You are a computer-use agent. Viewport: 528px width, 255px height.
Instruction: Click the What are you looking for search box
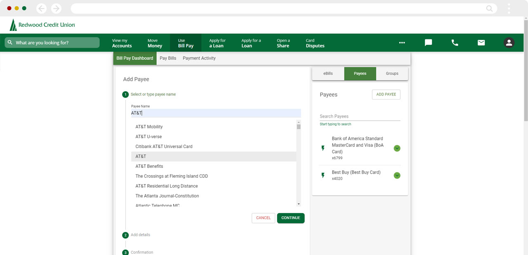[x=52, y=42]
